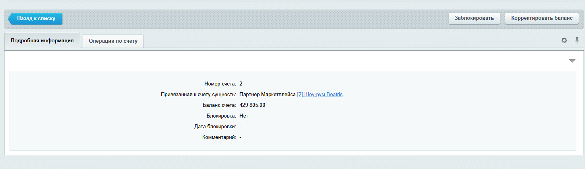
Task: Switch to Операции по счету tab
Action: click(113, 41)
